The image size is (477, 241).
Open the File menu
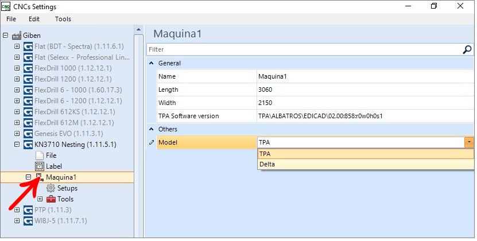[x=11, y=19]
